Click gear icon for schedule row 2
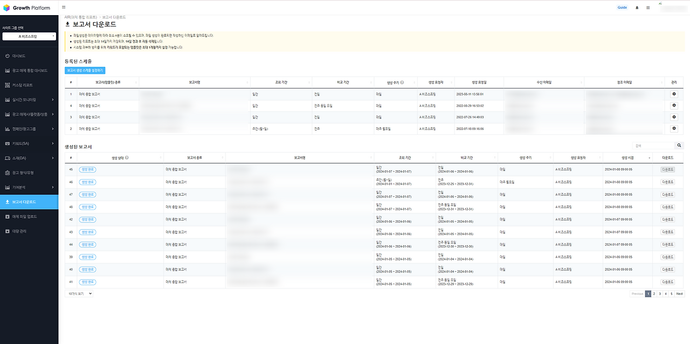The width and height of the screenshot is (690, 344). pos(673,128)
